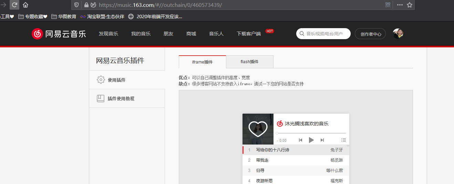Click artist name 兔子牙
Screen dimensions: 454x184
(x=337, y=150)
